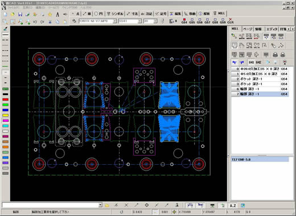The width and height of the screenshot is (296, 216).
Task: Expand the command input dropdown arrow at bottom
Action: pos(100,205)
